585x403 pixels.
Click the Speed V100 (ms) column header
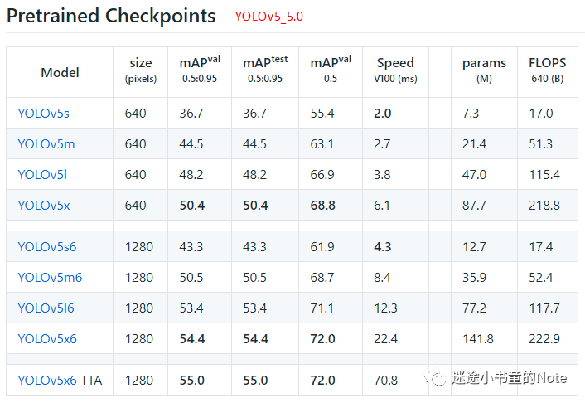395,70
